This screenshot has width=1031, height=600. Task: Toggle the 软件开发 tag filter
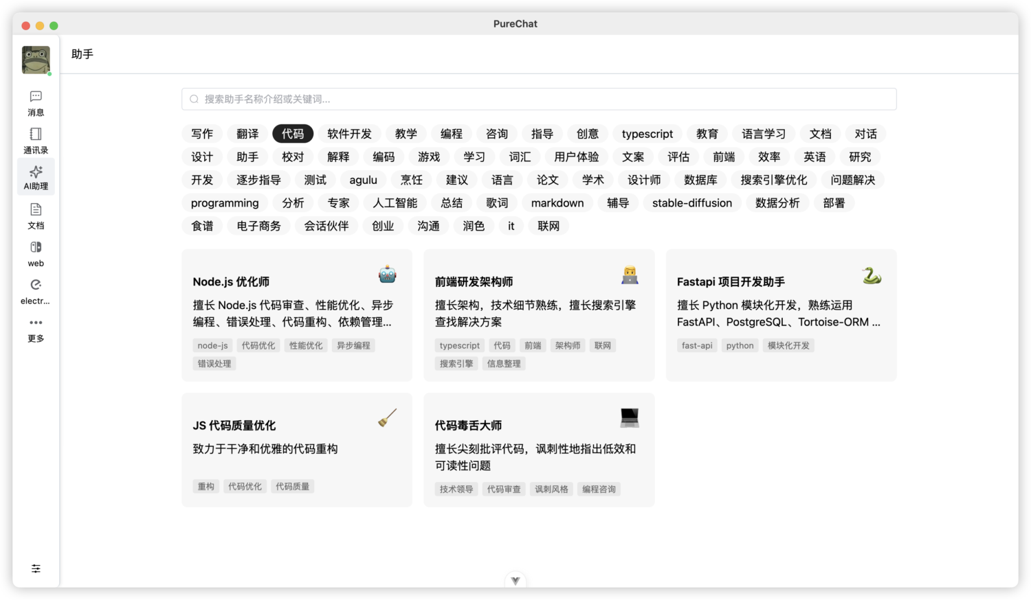click(349, 134)
